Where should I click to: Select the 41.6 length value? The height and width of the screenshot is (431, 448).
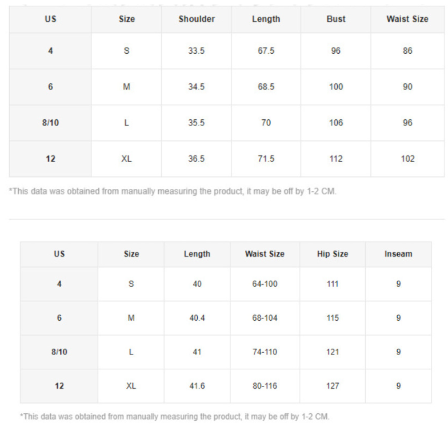197,386
